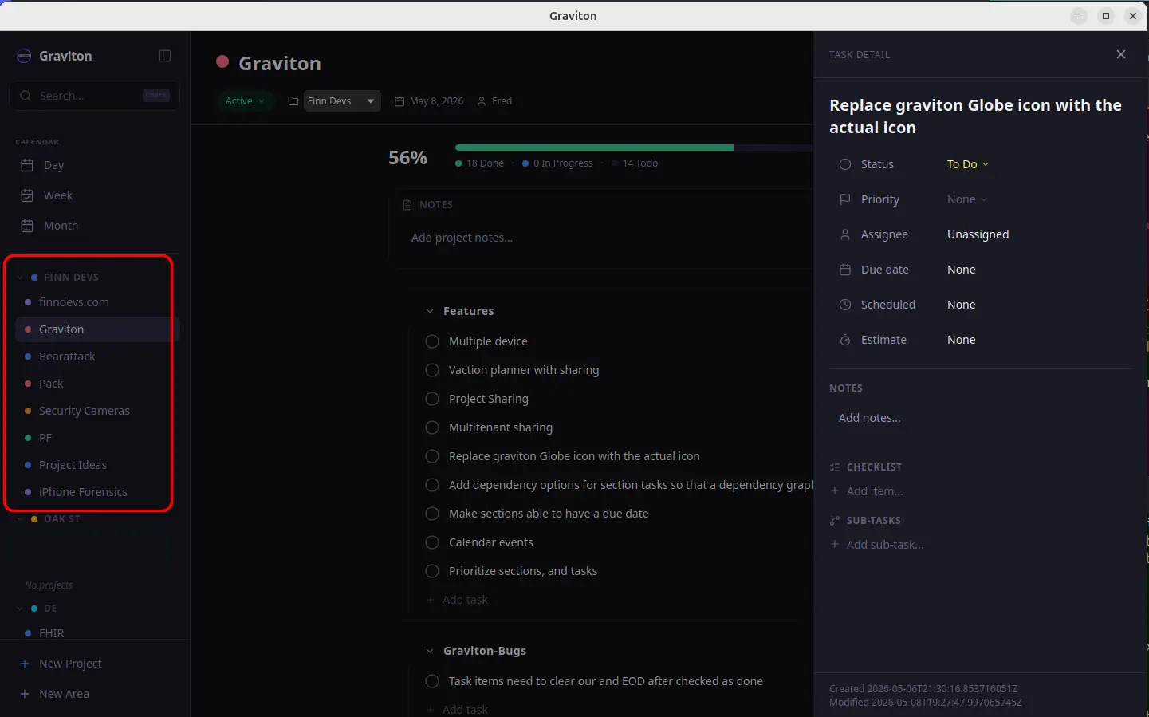Collapse the OAK ST area
Viewport: 1149px width, 717px height.
point(20,519)
